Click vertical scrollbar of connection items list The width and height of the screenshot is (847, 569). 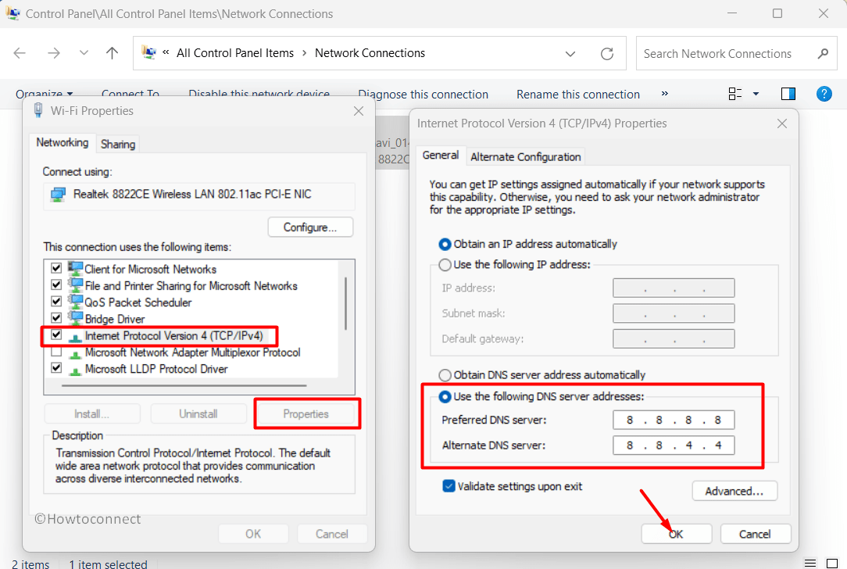(345, 304)
